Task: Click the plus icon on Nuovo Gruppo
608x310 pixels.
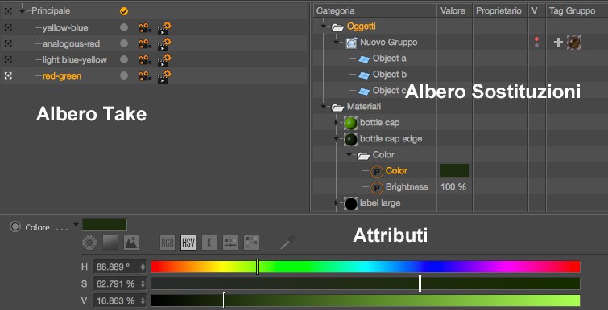Action: 558,43
